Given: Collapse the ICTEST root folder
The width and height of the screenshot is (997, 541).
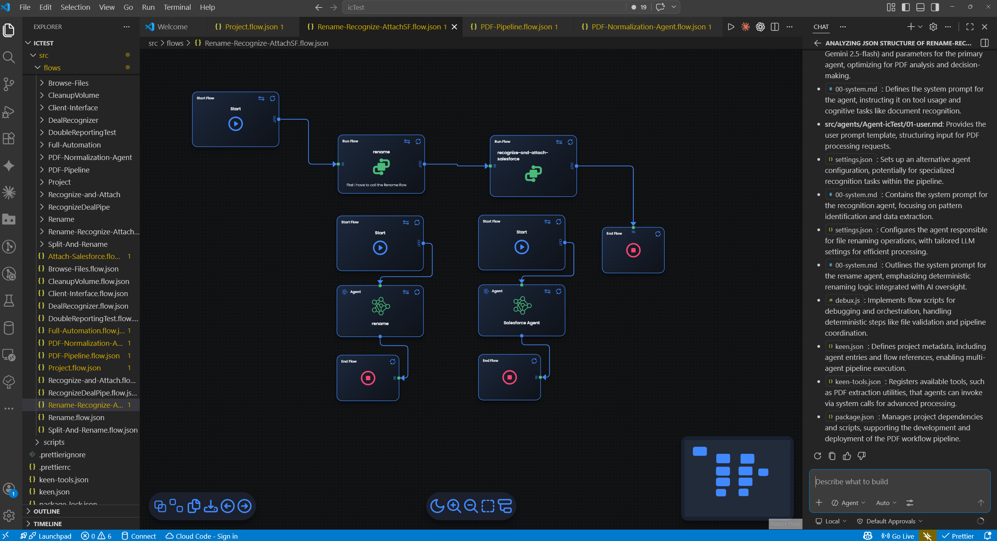Looking at the screenshot, I should (x=28, y=43).
